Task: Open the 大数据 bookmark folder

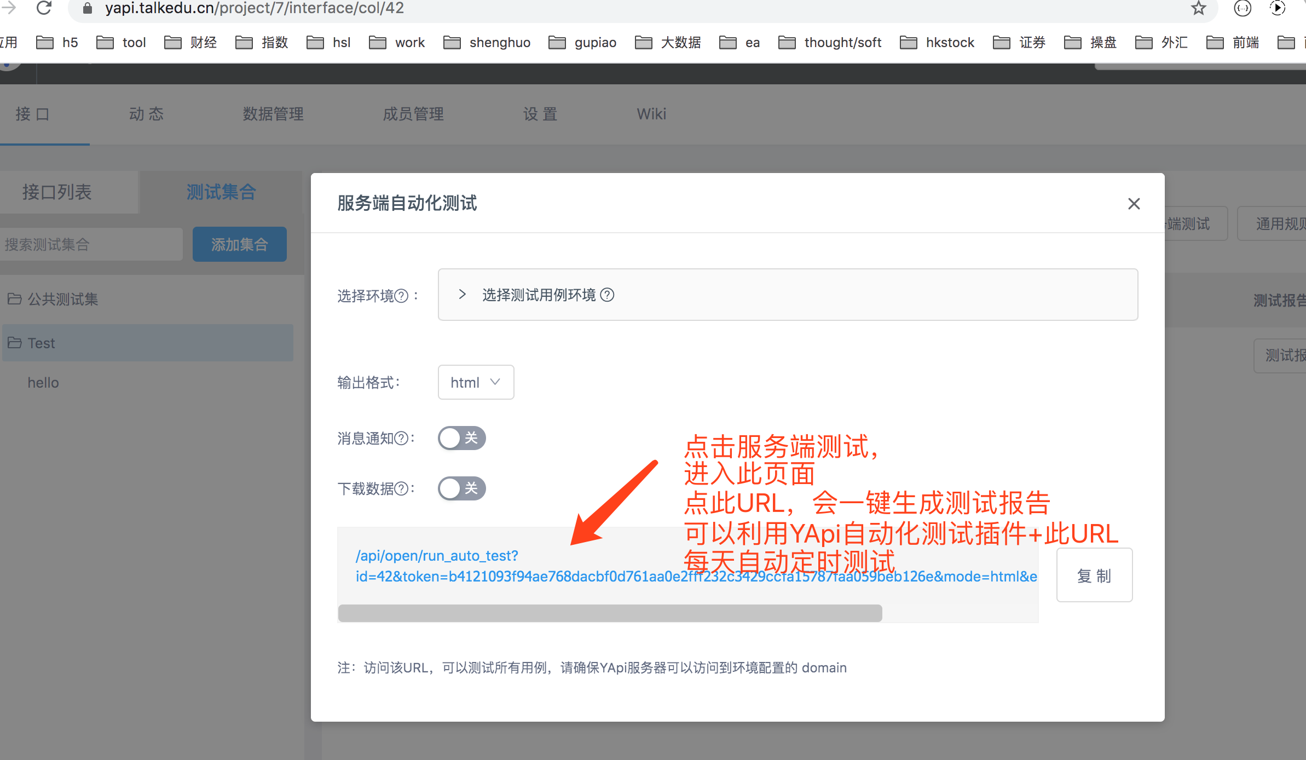Action: [668, 42]
